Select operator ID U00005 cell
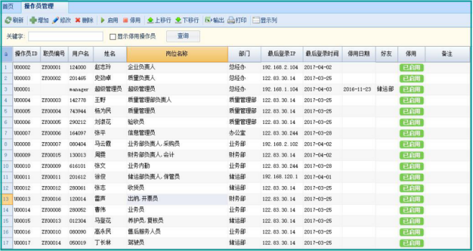473x251 pixels. point(26,111)
